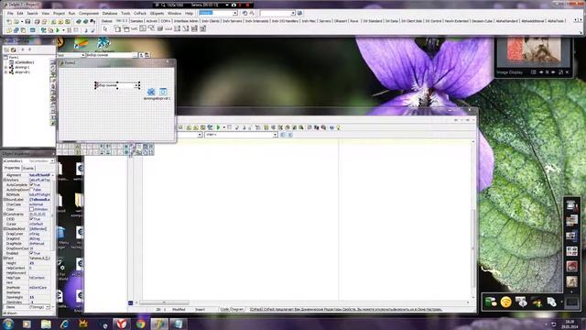This screenshot has width=586, height=330.
Task: Click the Toggle Form/Unit toolbar icon
Action: tap(24, 30)
